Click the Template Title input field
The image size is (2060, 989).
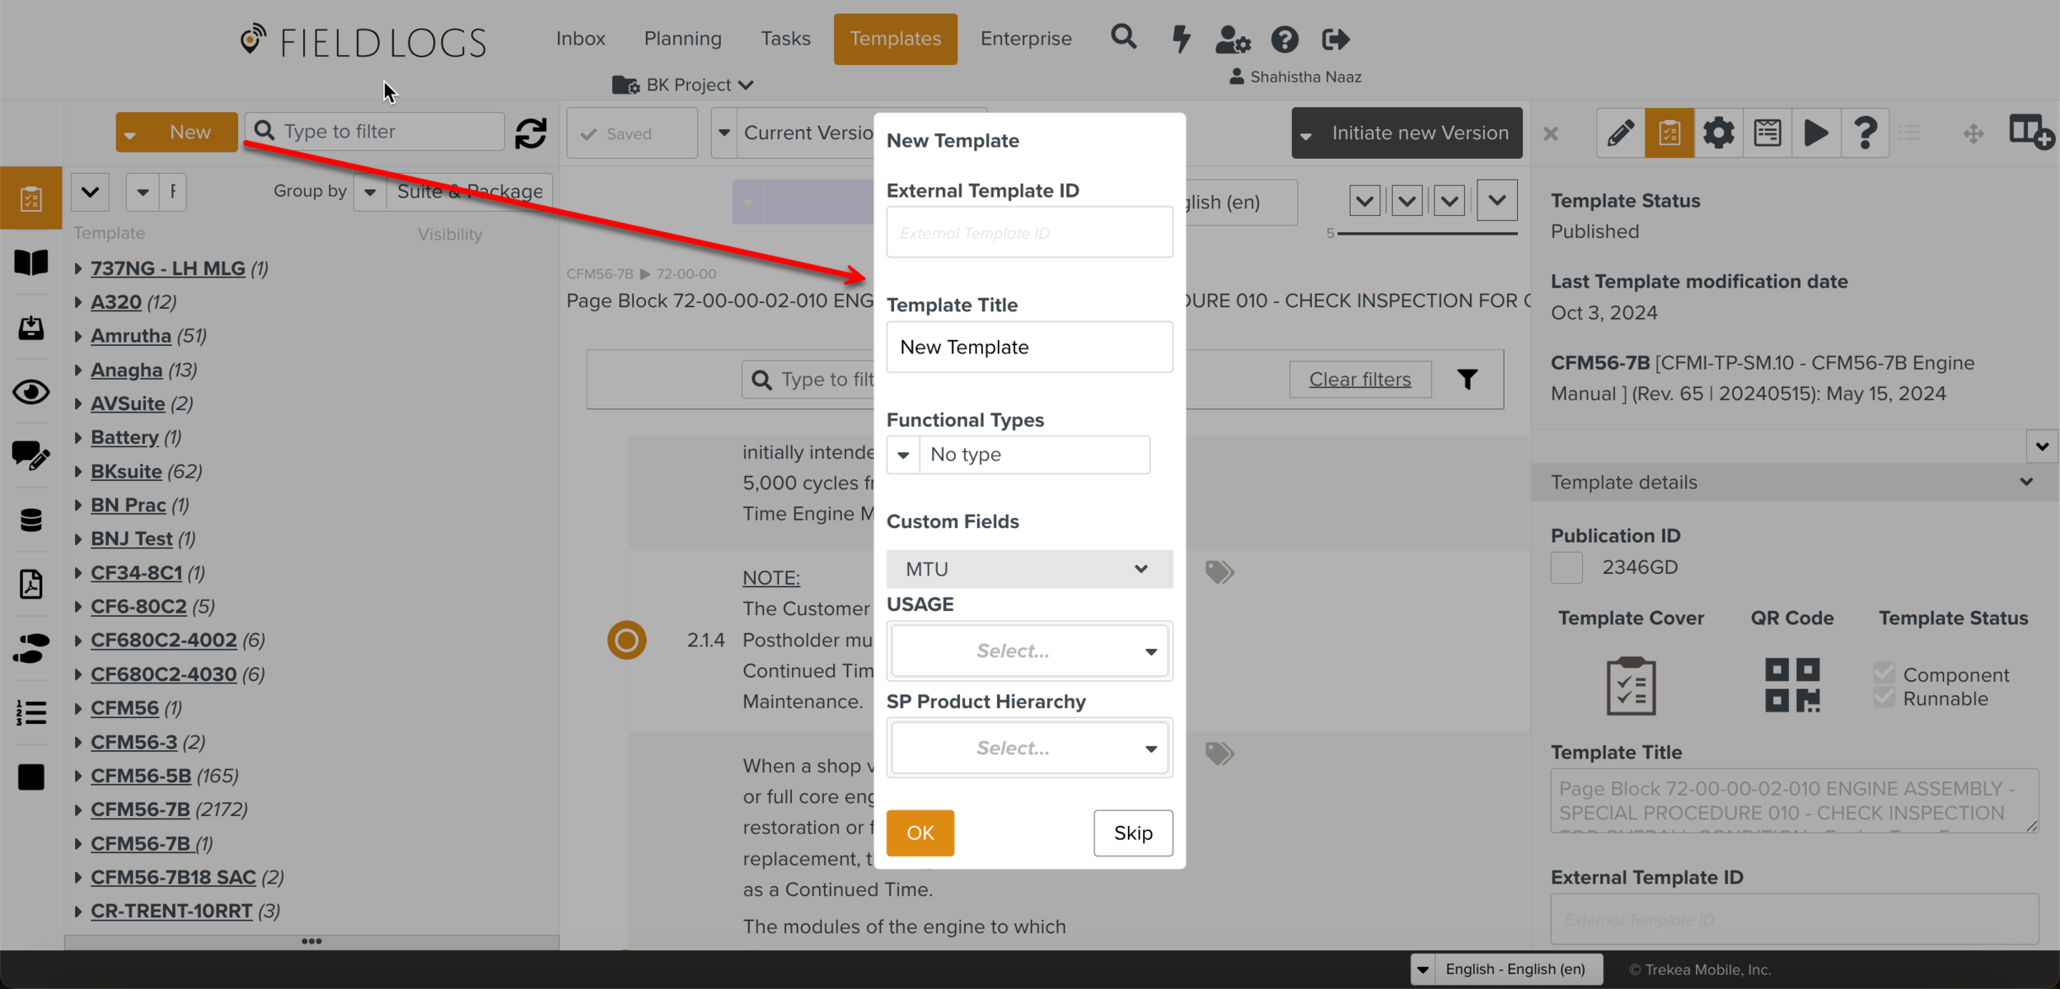[x=1028, y=347]
